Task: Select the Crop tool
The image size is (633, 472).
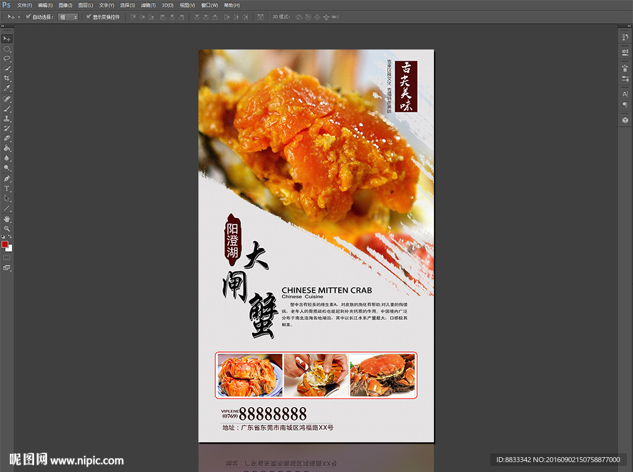Action: 7,79
